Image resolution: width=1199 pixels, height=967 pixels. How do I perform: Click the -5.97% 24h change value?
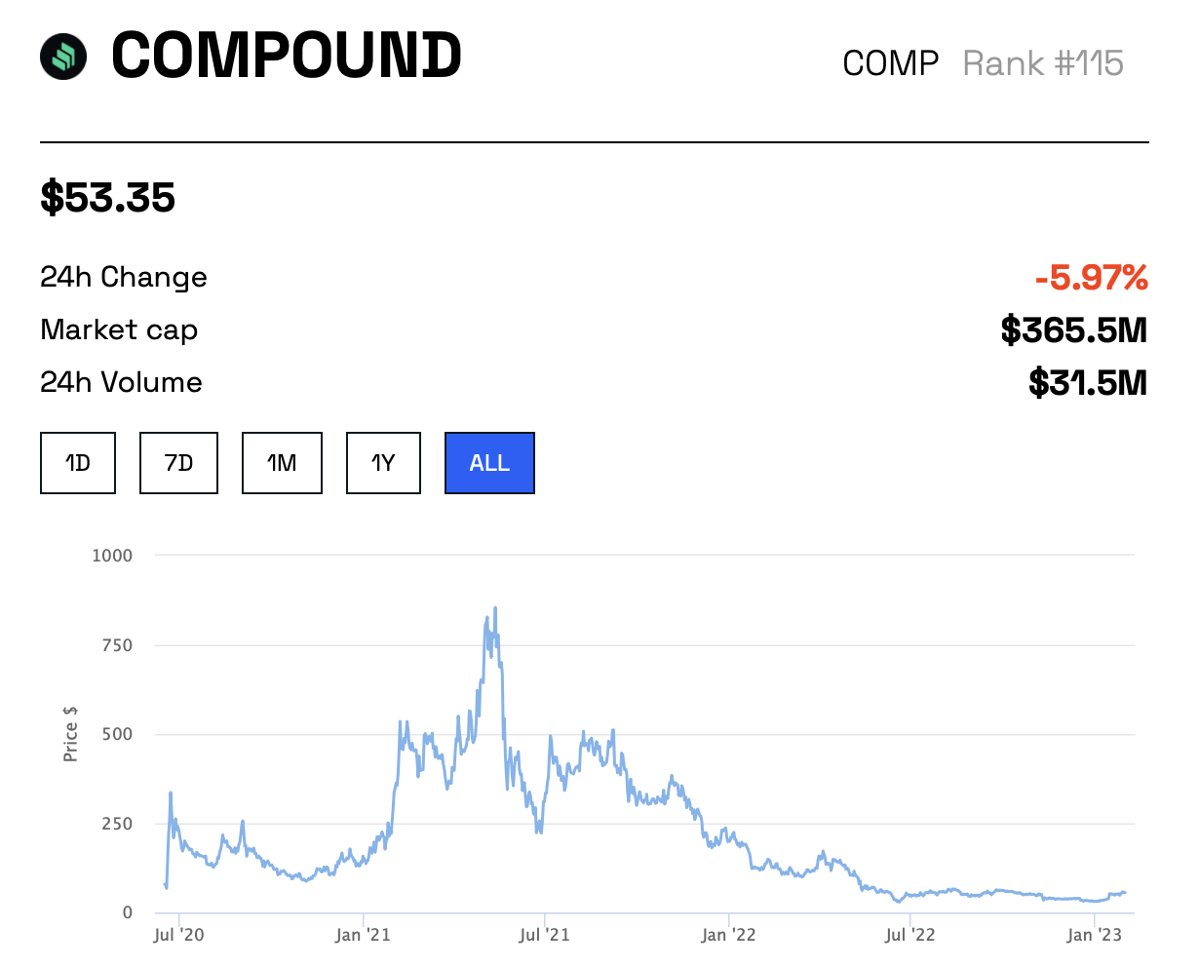1092,278
